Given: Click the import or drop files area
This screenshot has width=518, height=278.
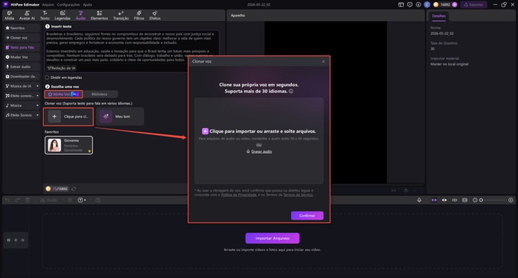Looking at the screenshot, I should [x=259, y=140].
